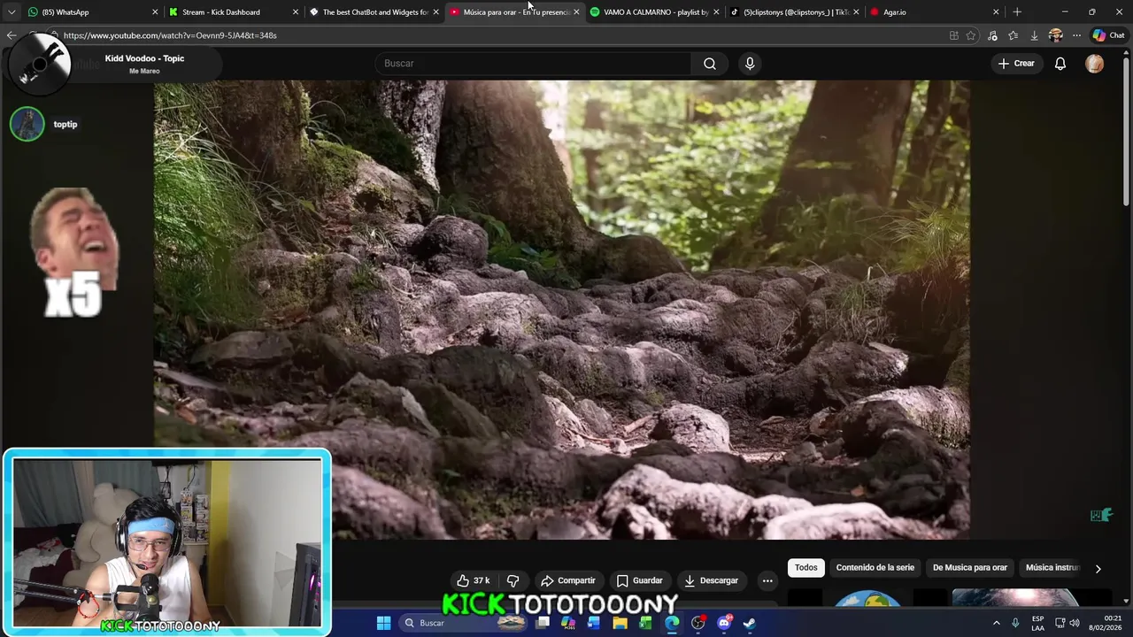The image size is (1133, 637).
Task: Close the Agar.io tab
Action: (x=996, y=12)
